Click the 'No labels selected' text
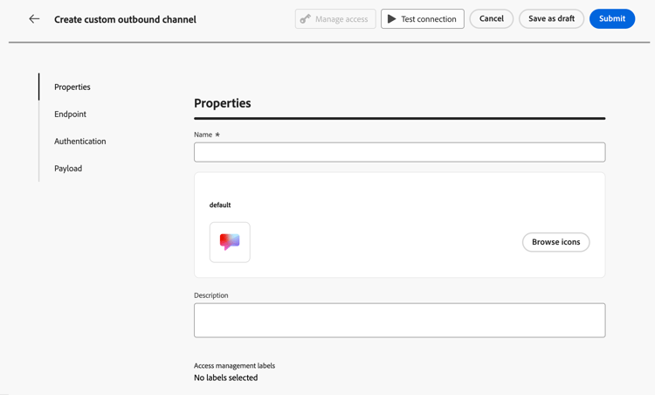 coord(226,378)
